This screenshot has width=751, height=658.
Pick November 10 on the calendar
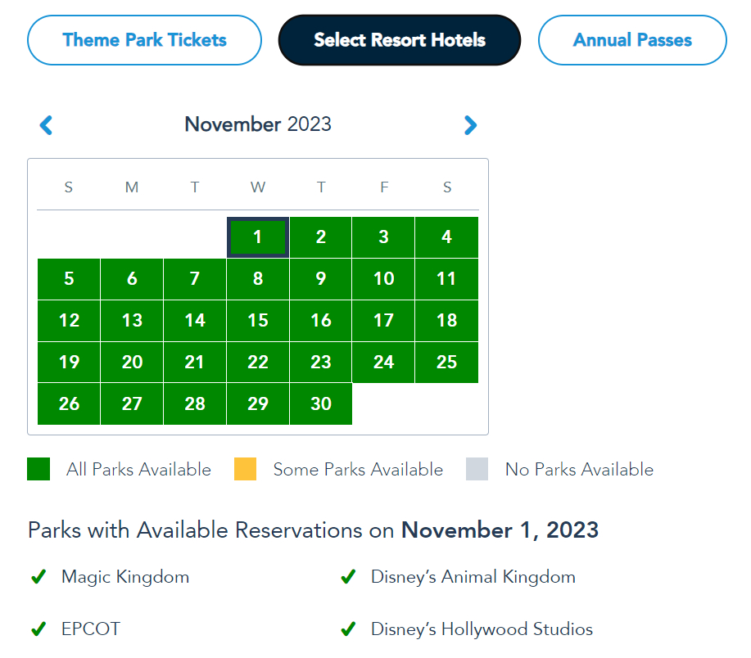click(x=383, y=279)
